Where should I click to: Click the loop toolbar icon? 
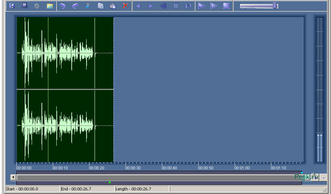[x=176, y=6]
